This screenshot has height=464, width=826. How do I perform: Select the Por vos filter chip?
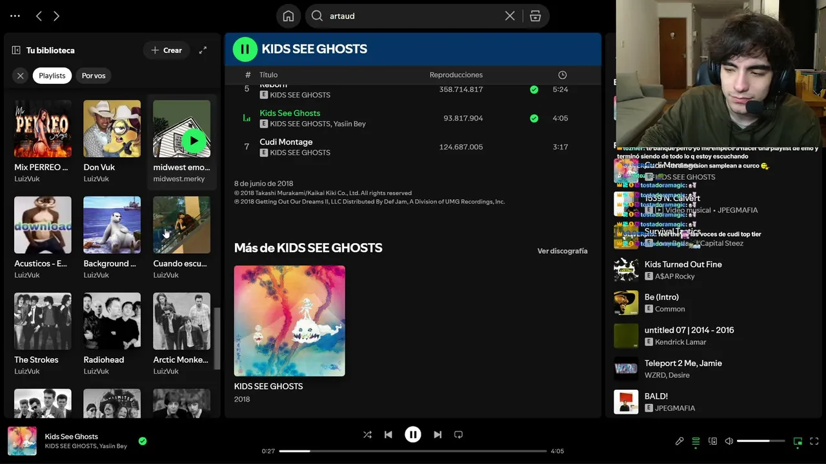tap(94, 75)
